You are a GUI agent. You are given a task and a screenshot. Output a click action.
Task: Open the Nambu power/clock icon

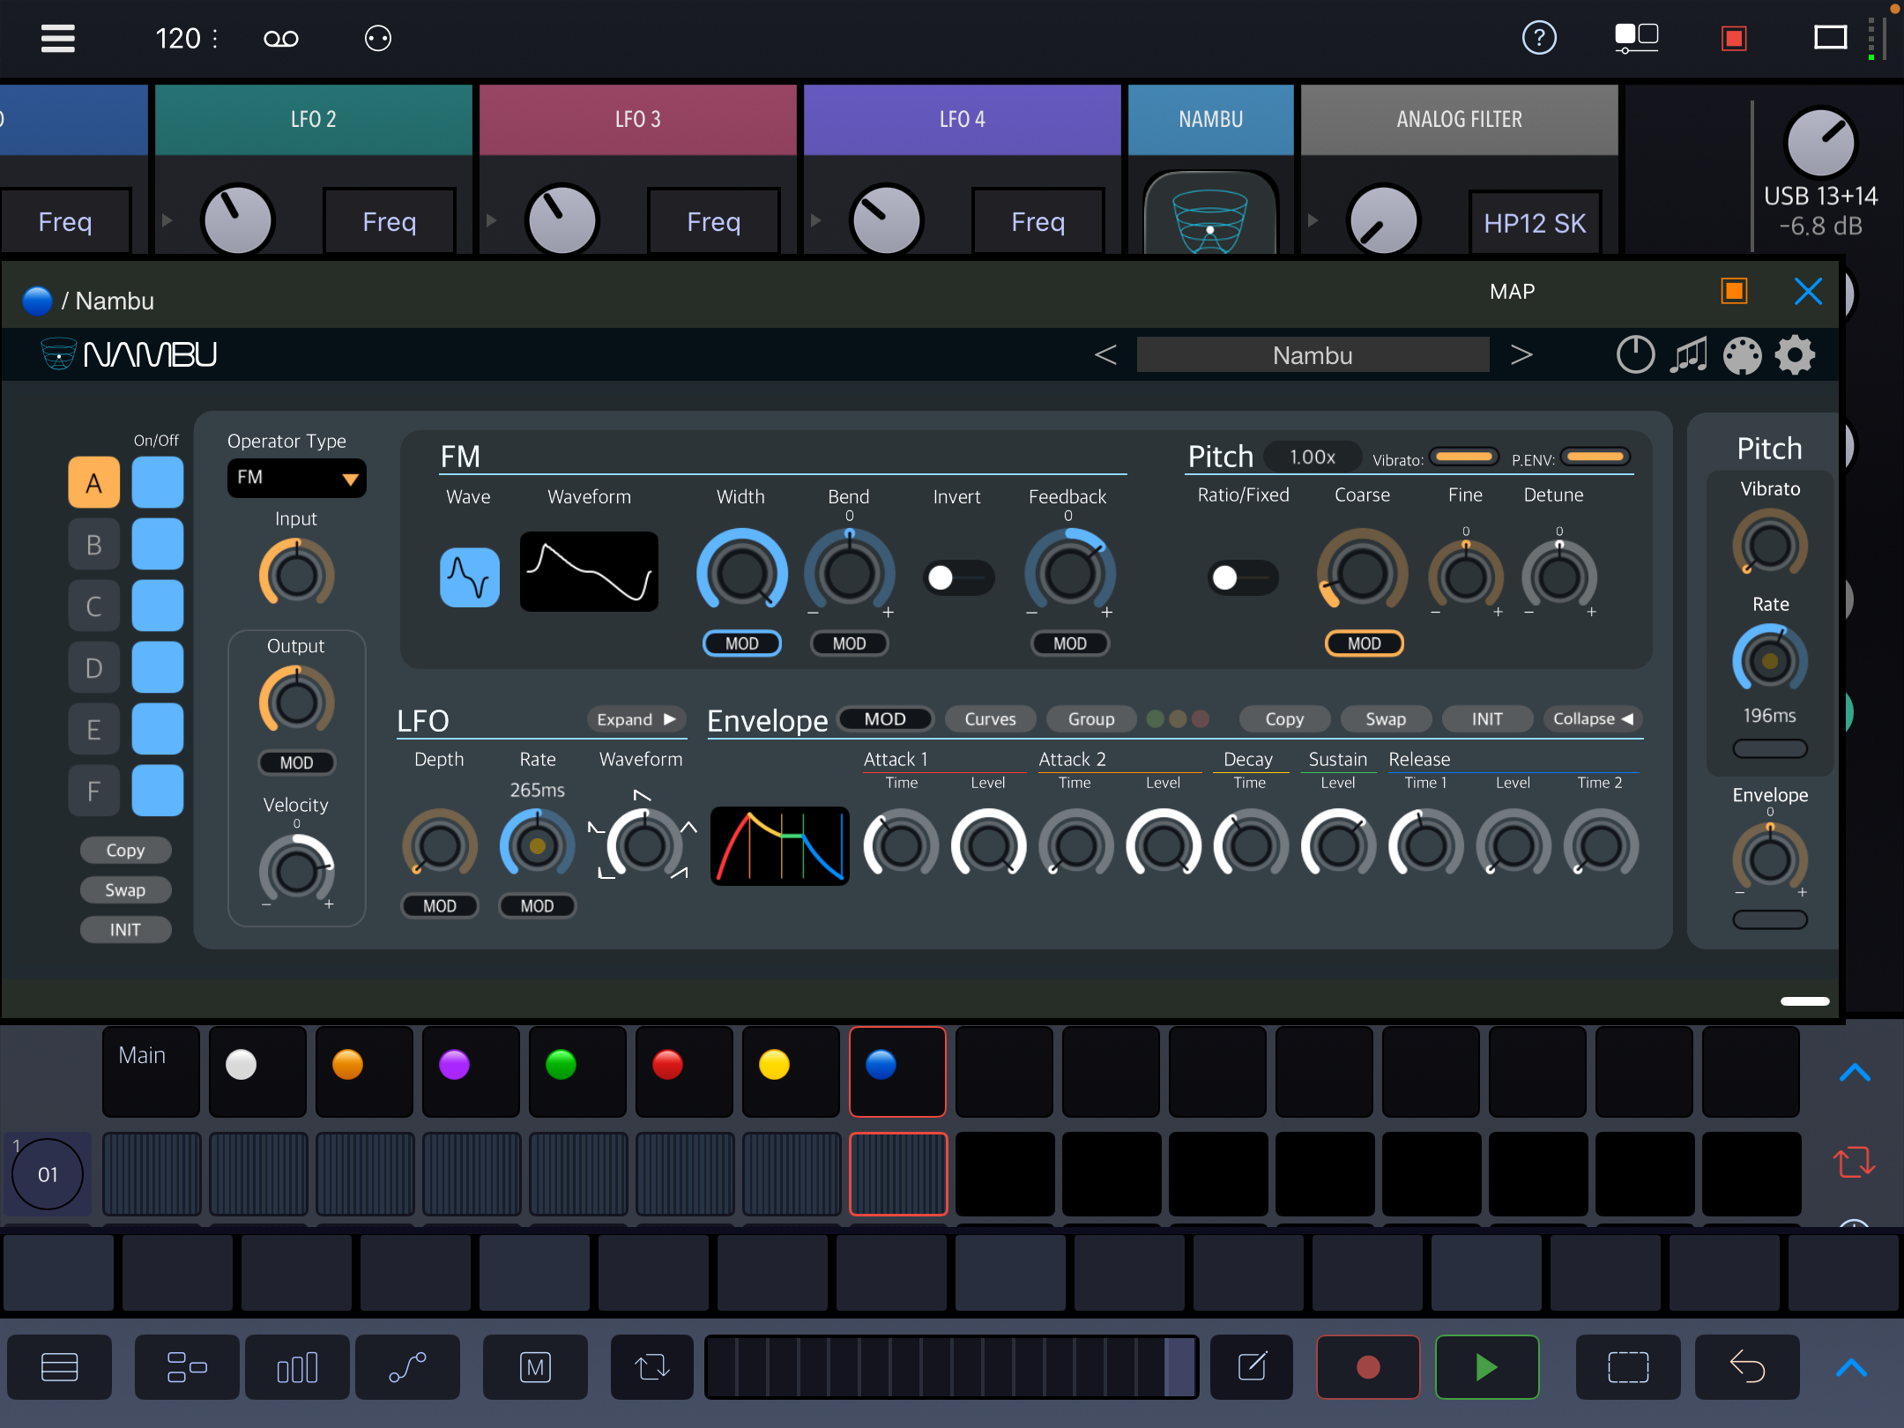tap(1635, 354)
